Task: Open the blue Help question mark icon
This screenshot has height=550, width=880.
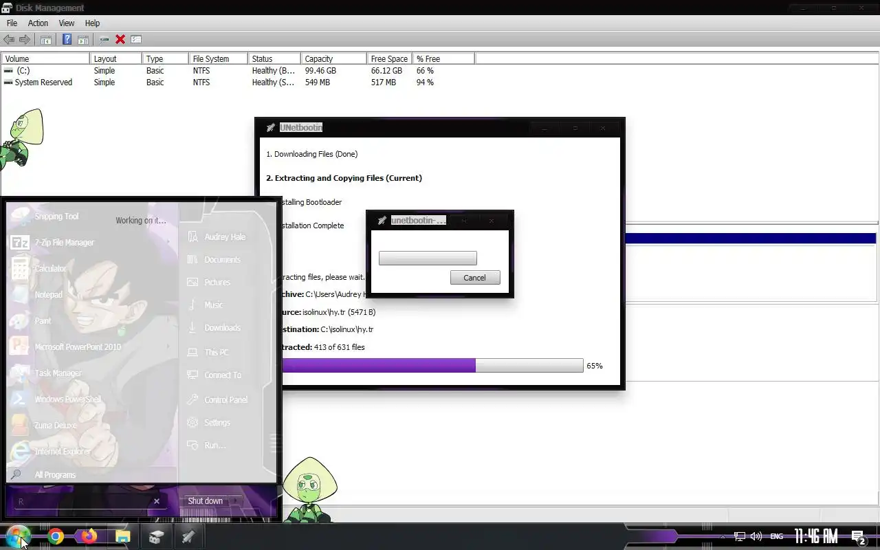Action: [67, 40]
